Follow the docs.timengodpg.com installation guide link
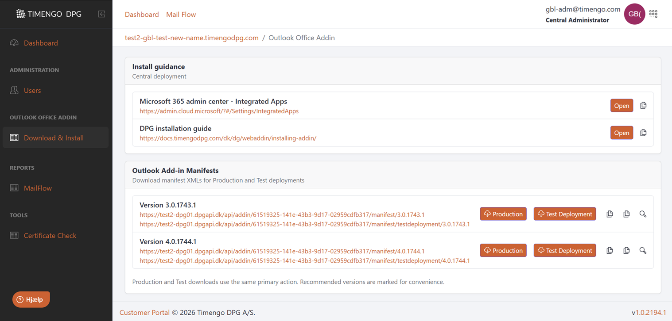Image resolution: width=672 pixels, height=321 pixels. pos(228,138)
